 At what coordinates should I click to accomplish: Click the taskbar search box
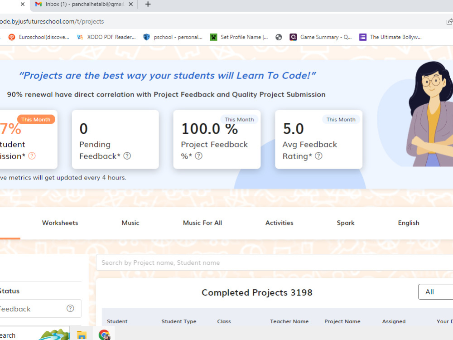pos(35,334)
